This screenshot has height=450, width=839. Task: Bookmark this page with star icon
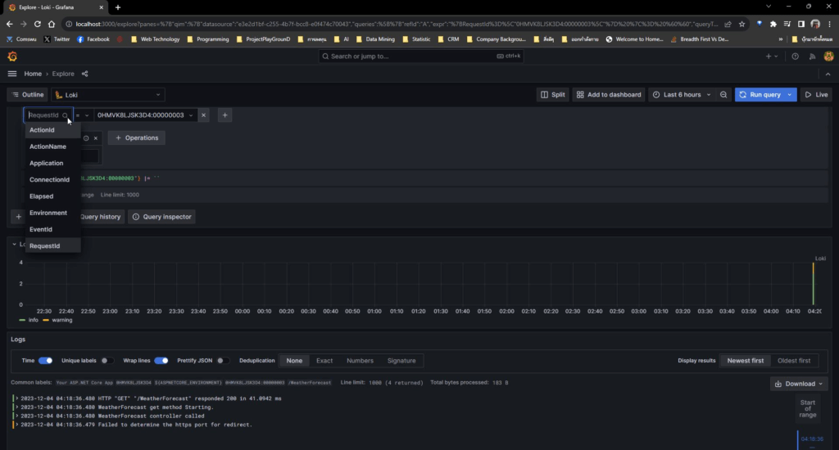[741, 24]
